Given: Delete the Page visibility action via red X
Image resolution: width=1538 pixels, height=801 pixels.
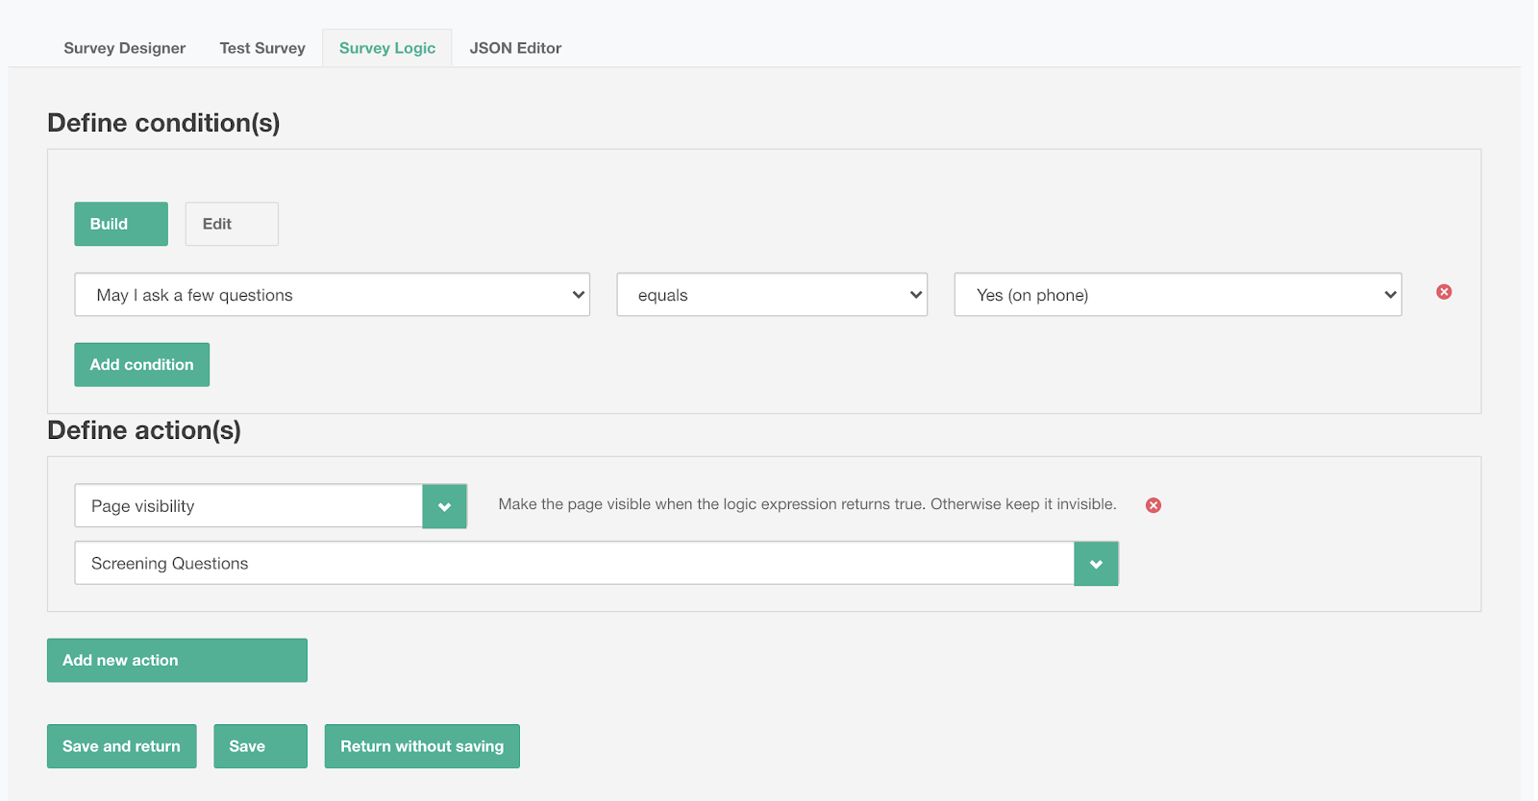Looking at the screenshot, I should (1153, 505).
